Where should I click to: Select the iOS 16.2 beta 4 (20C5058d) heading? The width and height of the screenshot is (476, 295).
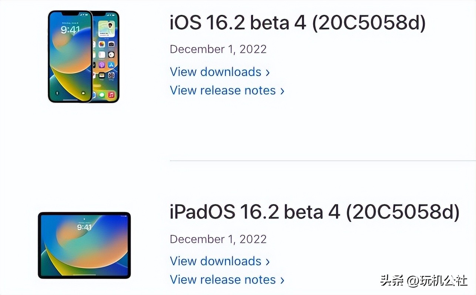click(297, 23)
